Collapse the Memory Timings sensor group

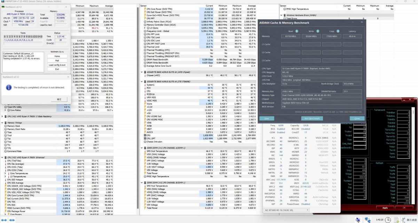[x=2, y=123]
